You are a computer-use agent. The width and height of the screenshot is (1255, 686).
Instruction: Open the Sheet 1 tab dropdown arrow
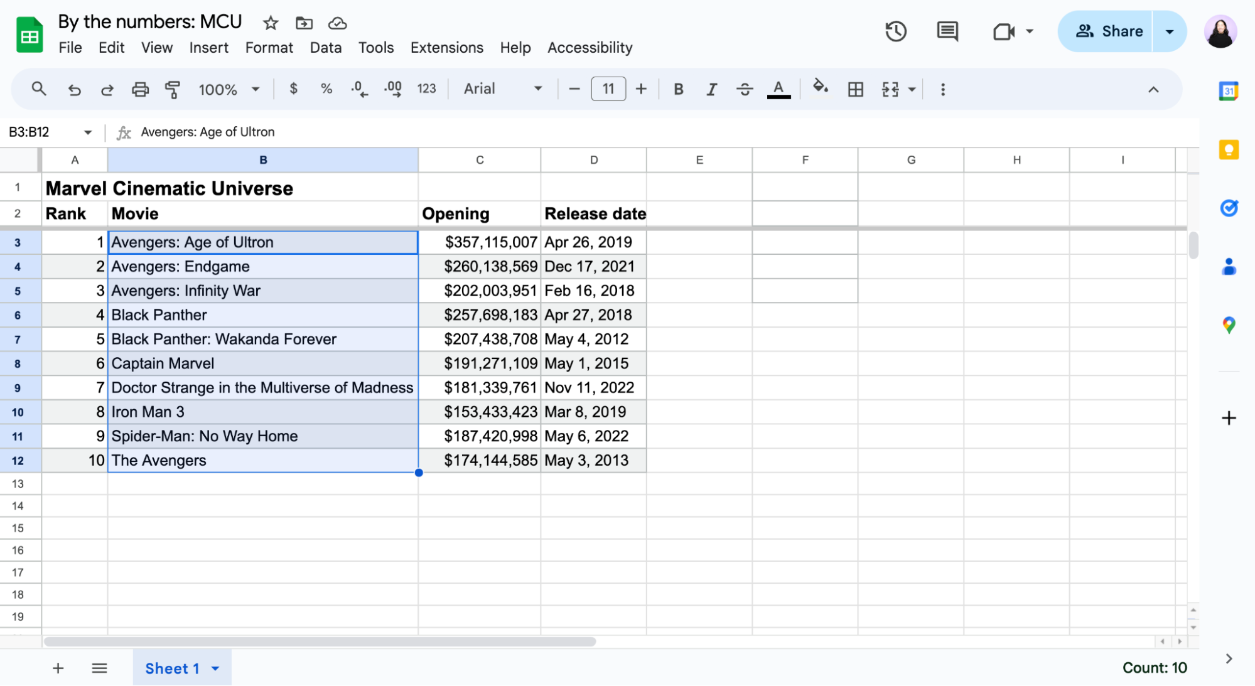click(215, 669)
